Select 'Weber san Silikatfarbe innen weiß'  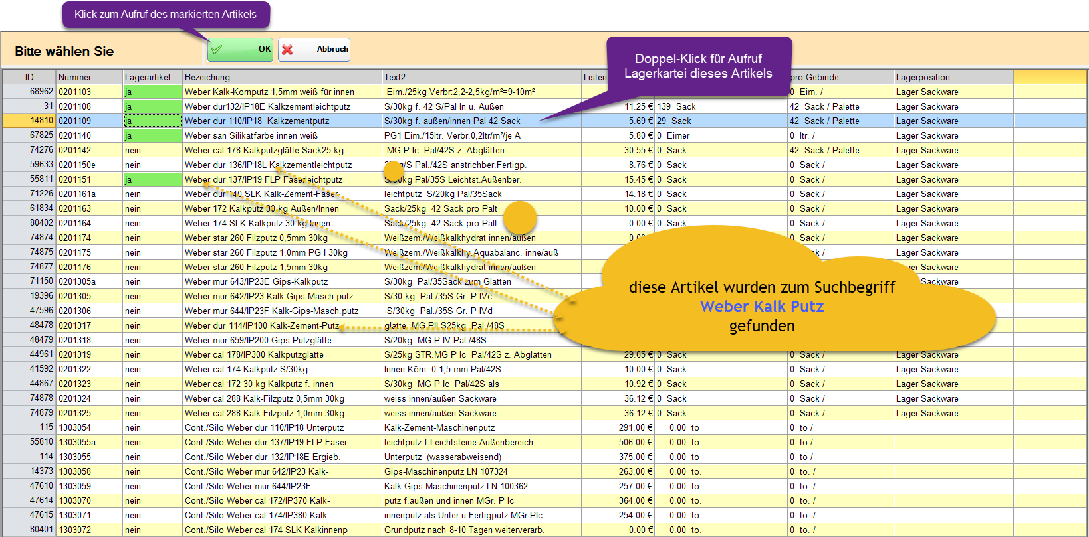point(283,135)
